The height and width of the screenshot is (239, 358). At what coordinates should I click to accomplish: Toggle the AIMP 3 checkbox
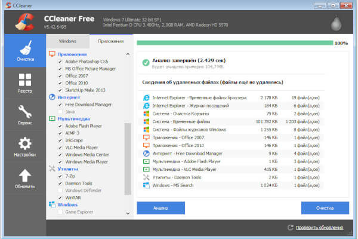click(60, 133)
